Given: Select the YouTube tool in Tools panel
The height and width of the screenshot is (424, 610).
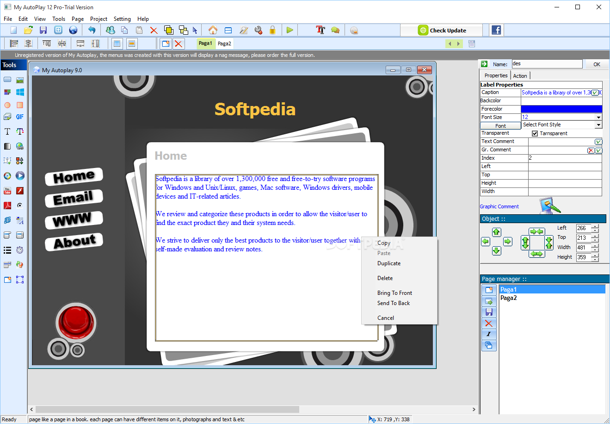Looking at the screenshot, I should (7, 191).
